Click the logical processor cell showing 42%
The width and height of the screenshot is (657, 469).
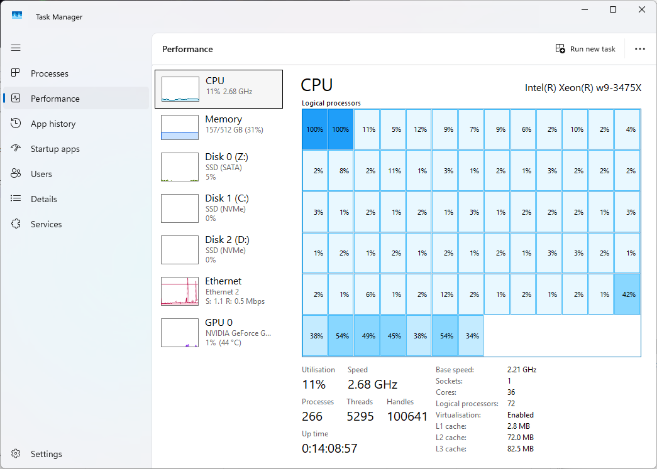[627, 294]
